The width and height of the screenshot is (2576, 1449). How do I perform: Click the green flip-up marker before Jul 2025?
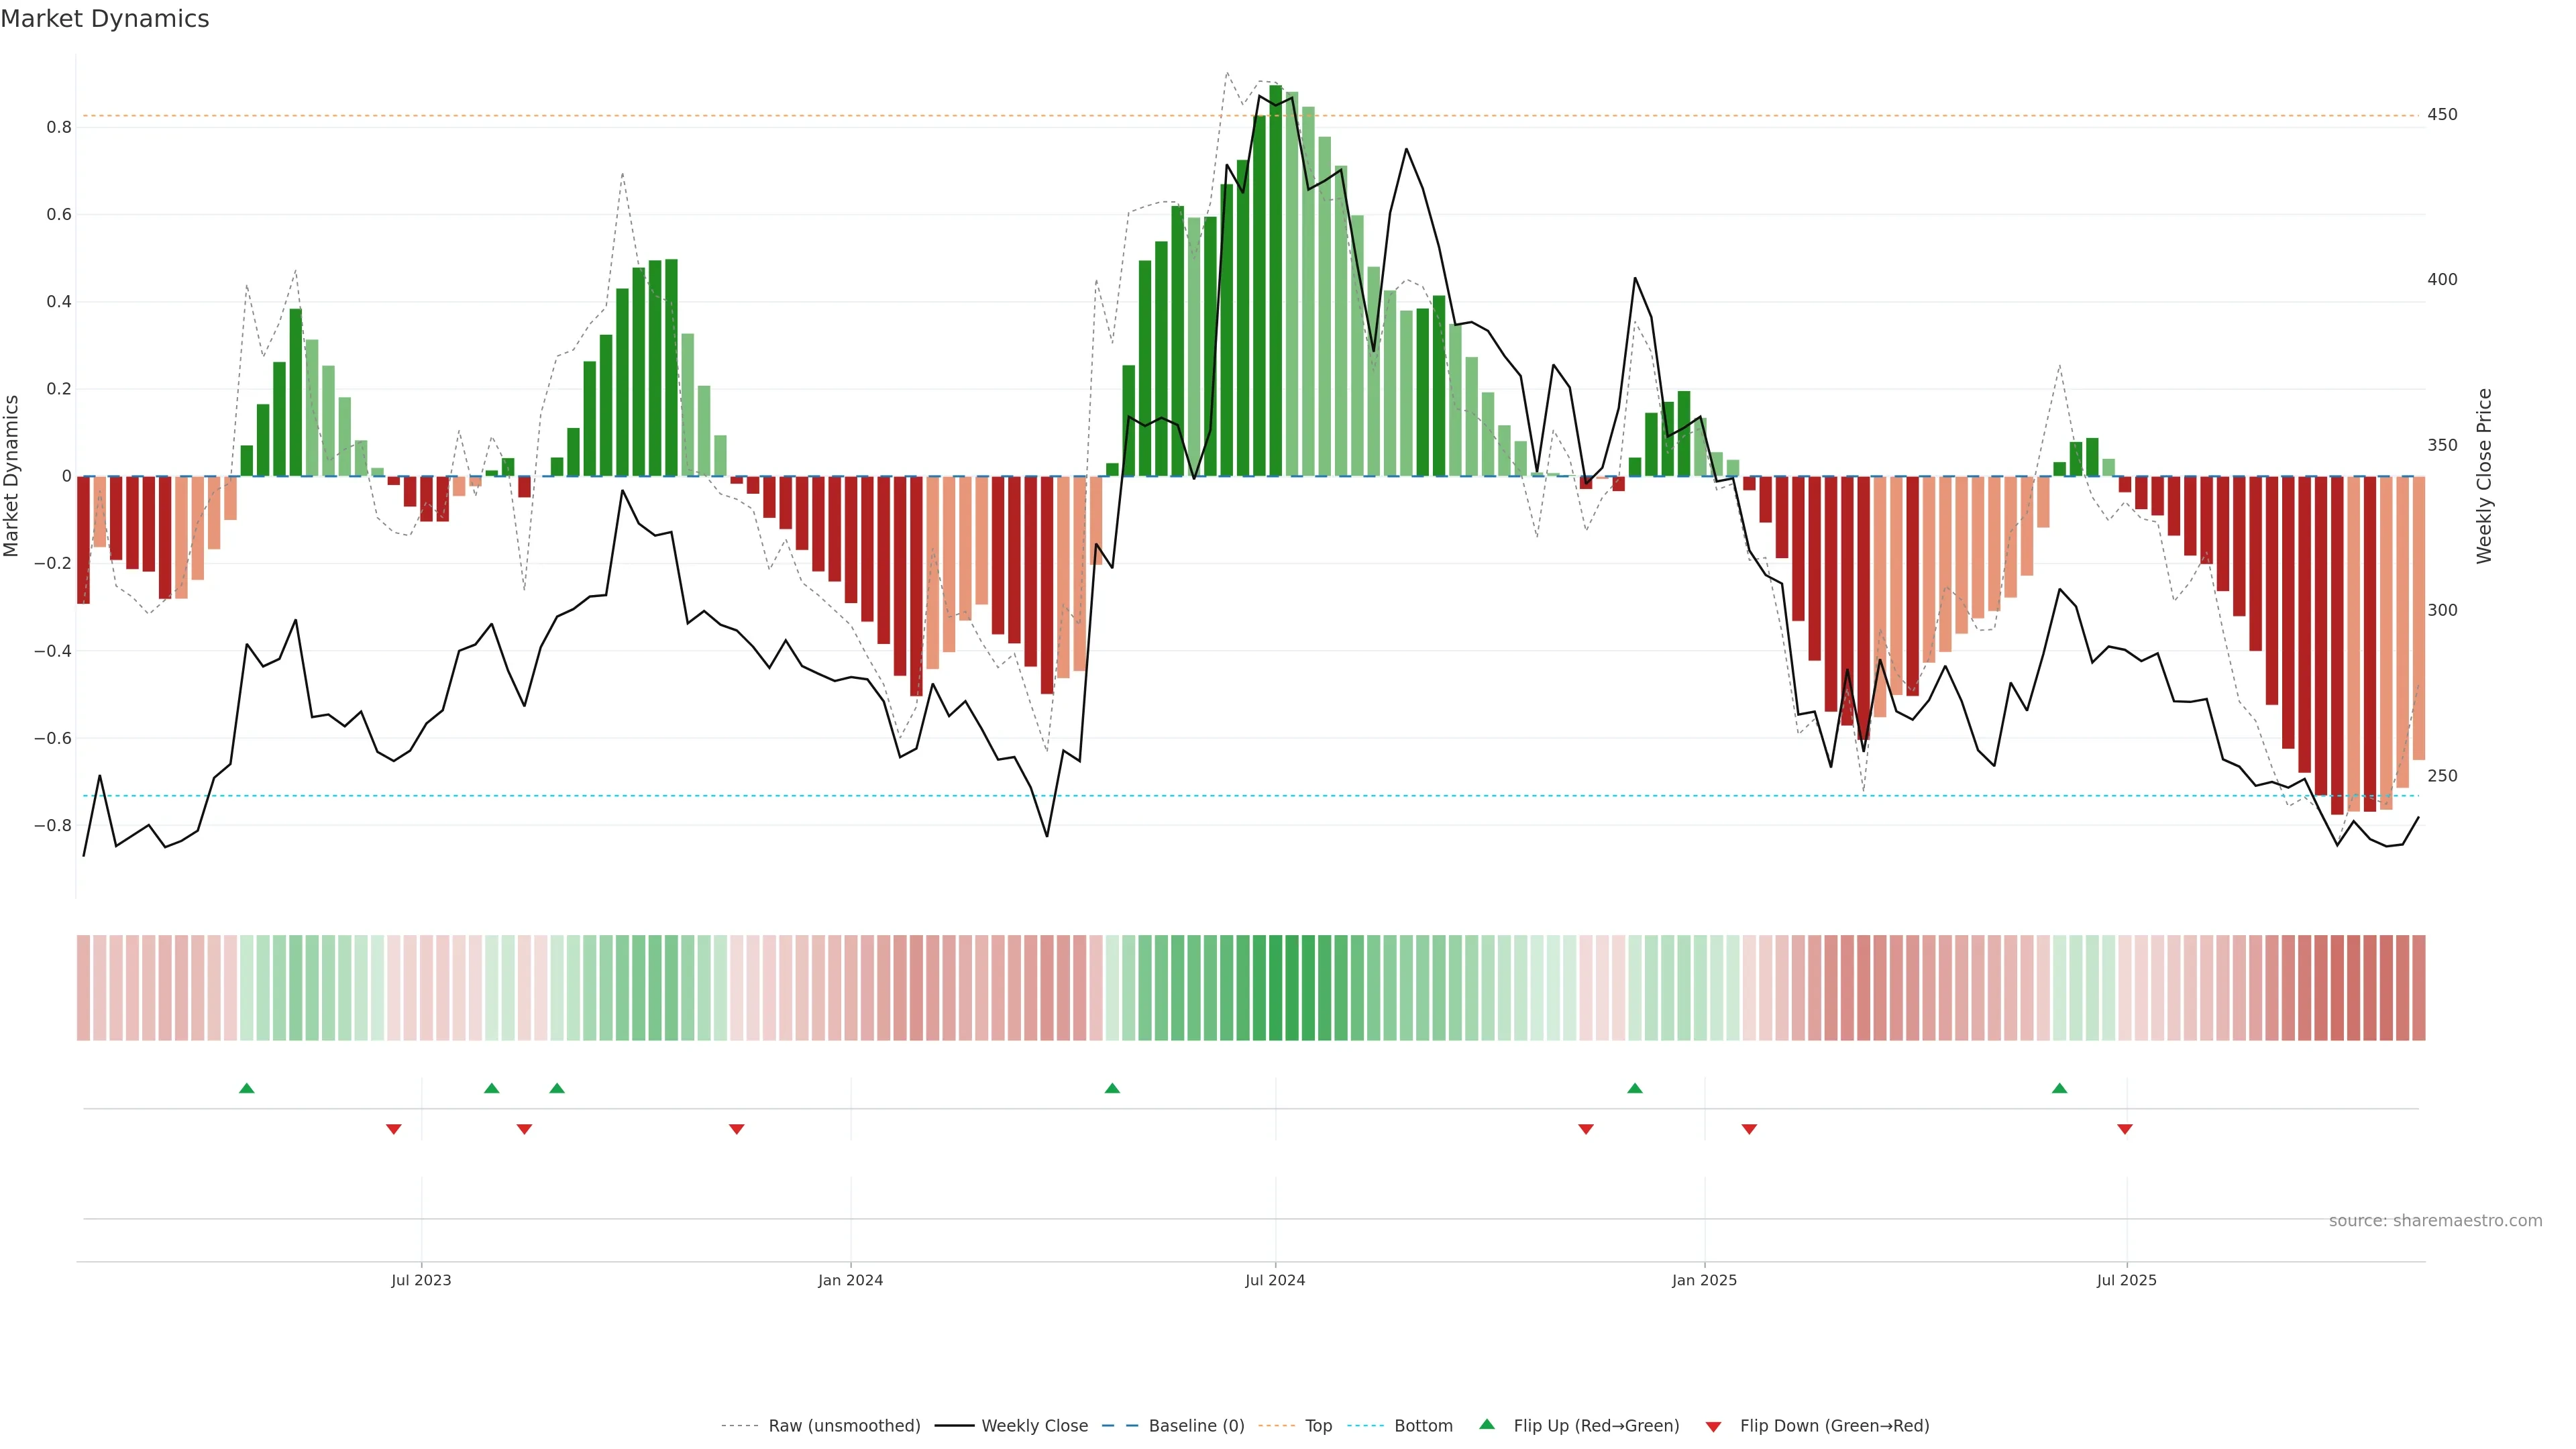[2059, 1088]
